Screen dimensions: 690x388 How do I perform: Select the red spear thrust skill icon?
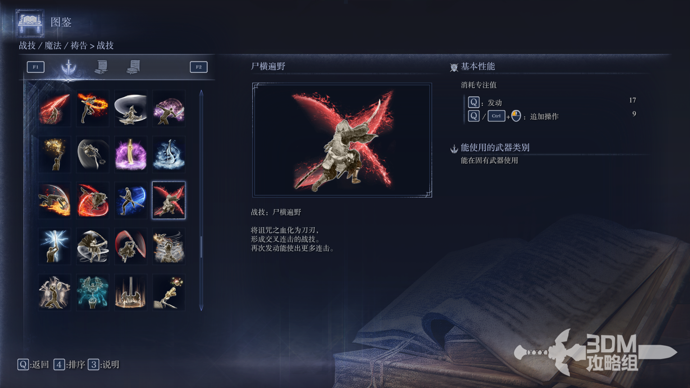click(55, 108)
